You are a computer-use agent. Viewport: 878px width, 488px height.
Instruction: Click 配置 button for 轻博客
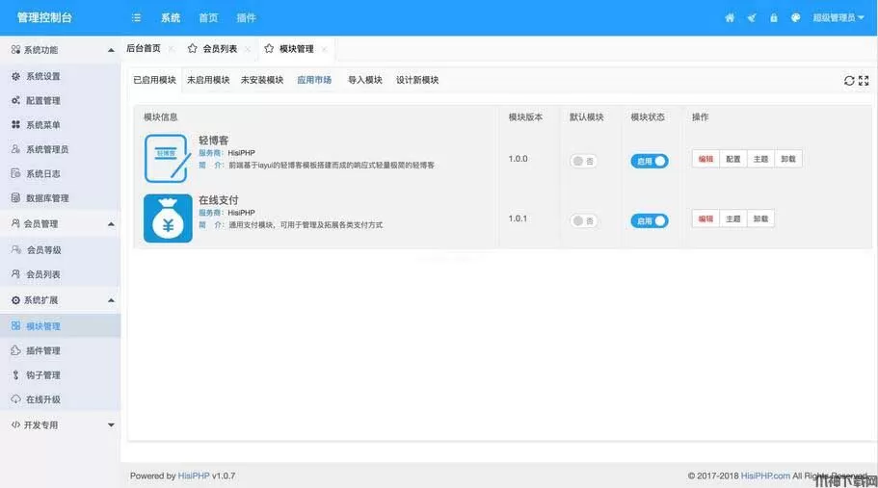733,159
